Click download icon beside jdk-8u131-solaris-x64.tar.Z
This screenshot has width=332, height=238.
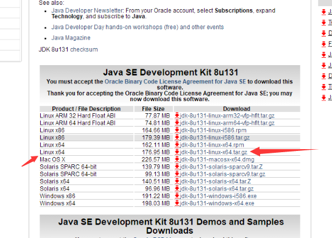(177, 181)
